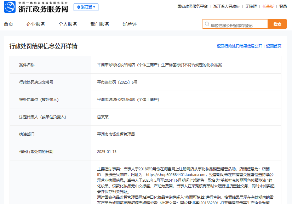Go to the 企业服务 menu item
The width and height of the screenshot is (292, 204).
[x=36, y=24]
